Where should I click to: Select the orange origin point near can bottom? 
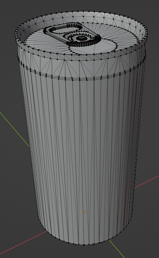[85, 212]
